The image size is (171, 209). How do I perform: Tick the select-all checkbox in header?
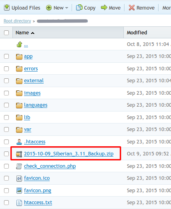pyautogui.click(x=6, y=33)
